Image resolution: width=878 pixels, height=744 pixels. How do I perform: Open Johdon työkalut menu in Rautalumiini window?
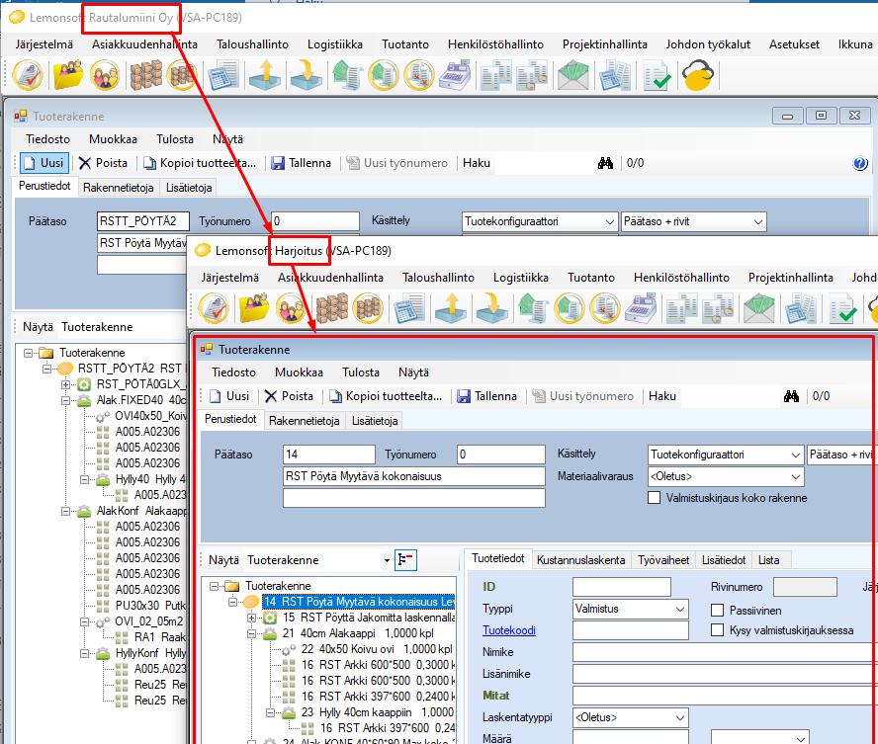point(708,44)
